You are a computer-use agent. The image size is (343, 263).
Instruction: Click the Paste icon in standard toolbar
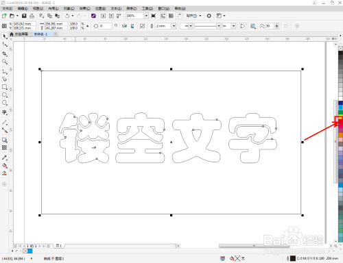pyautogui.click(x=57, y=16)
